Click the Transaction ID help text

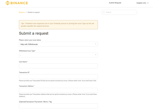point(58,80)
